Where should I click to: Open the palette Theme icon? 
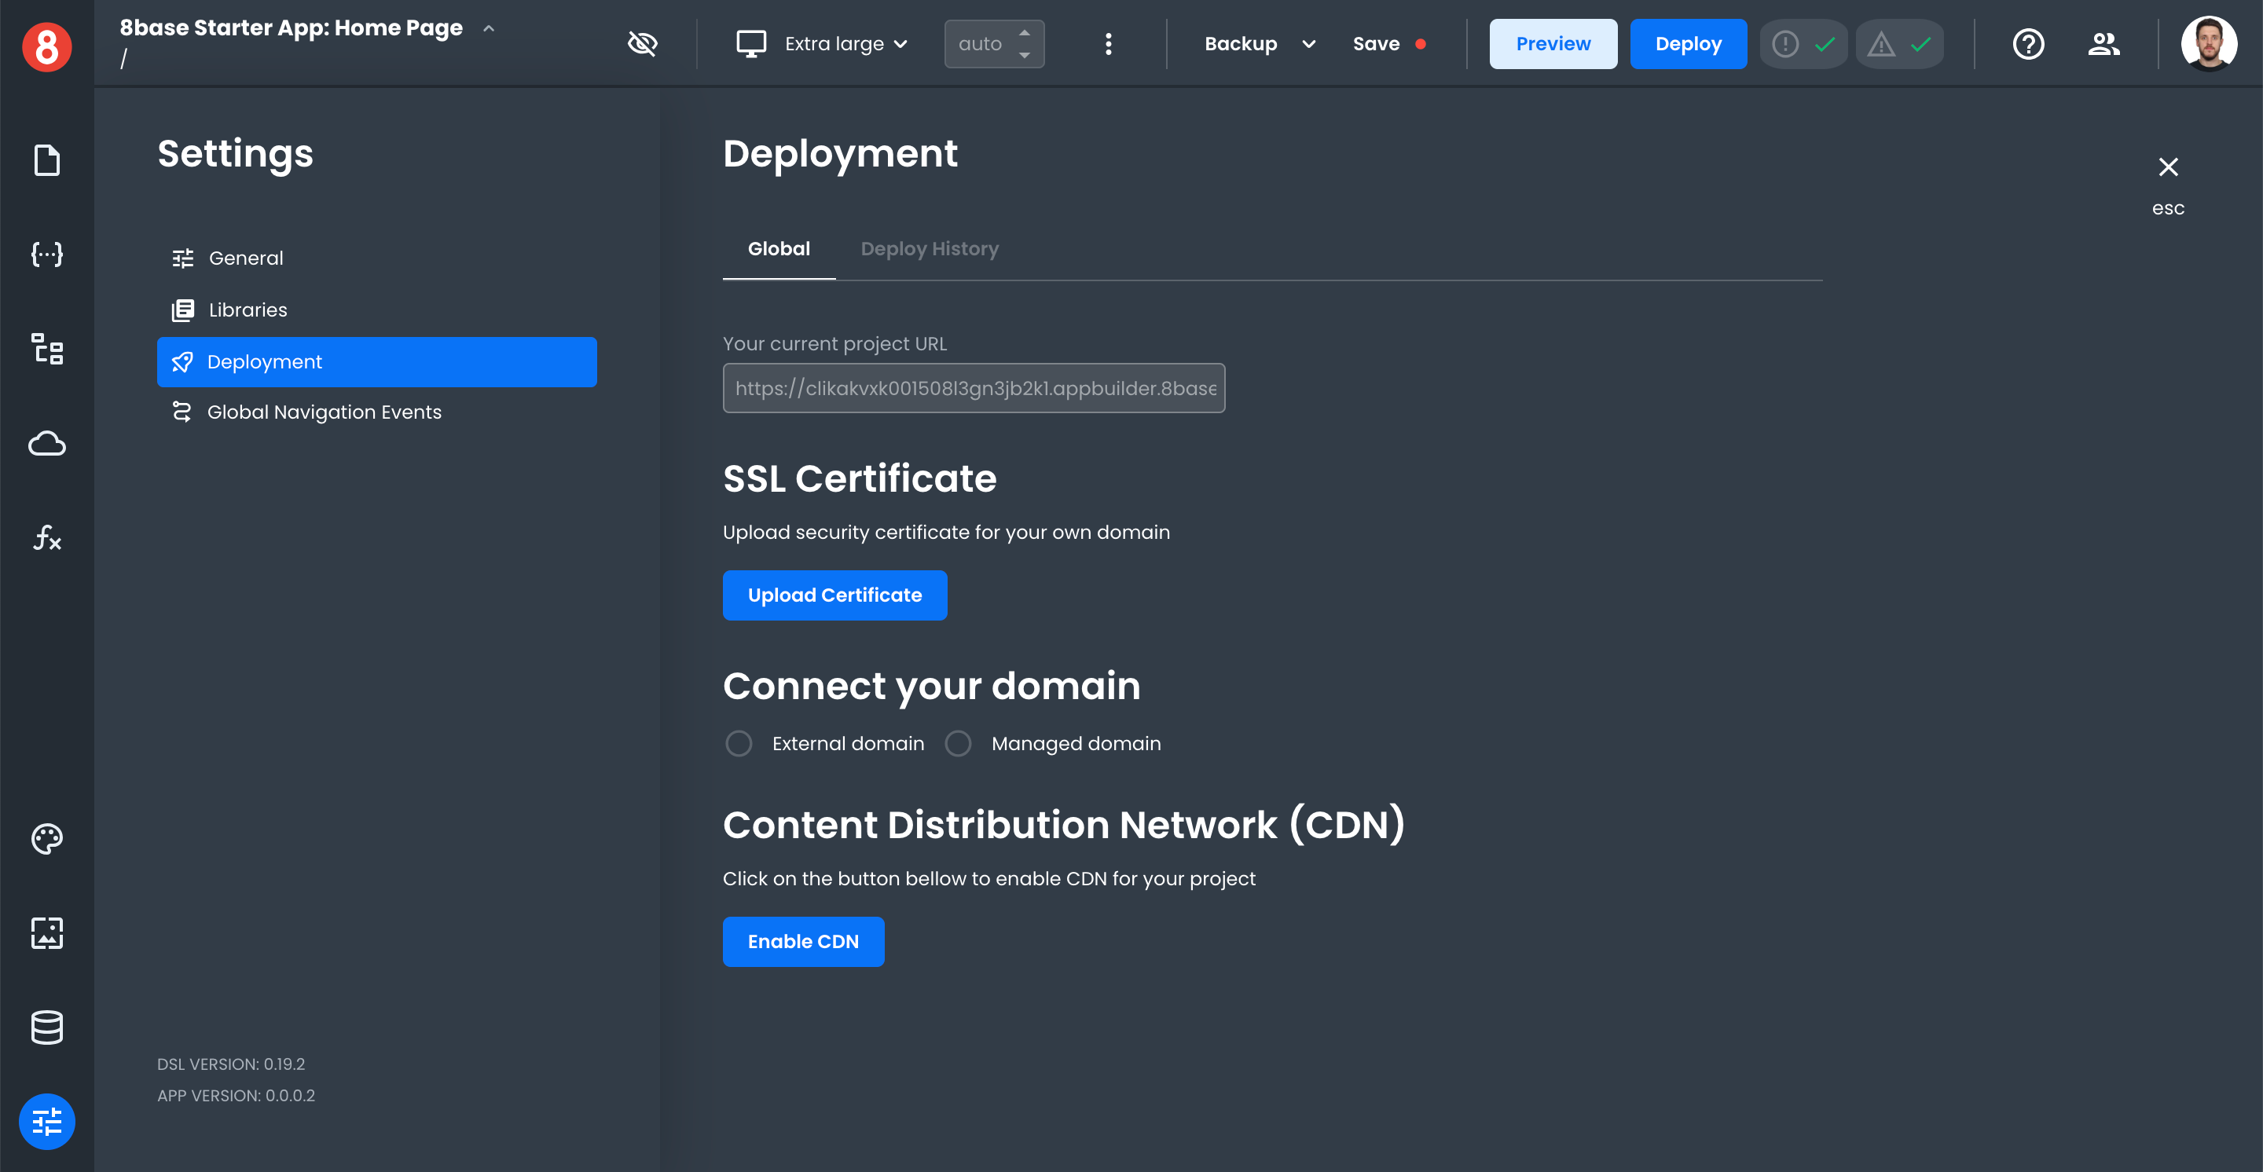tap(46, 838)
